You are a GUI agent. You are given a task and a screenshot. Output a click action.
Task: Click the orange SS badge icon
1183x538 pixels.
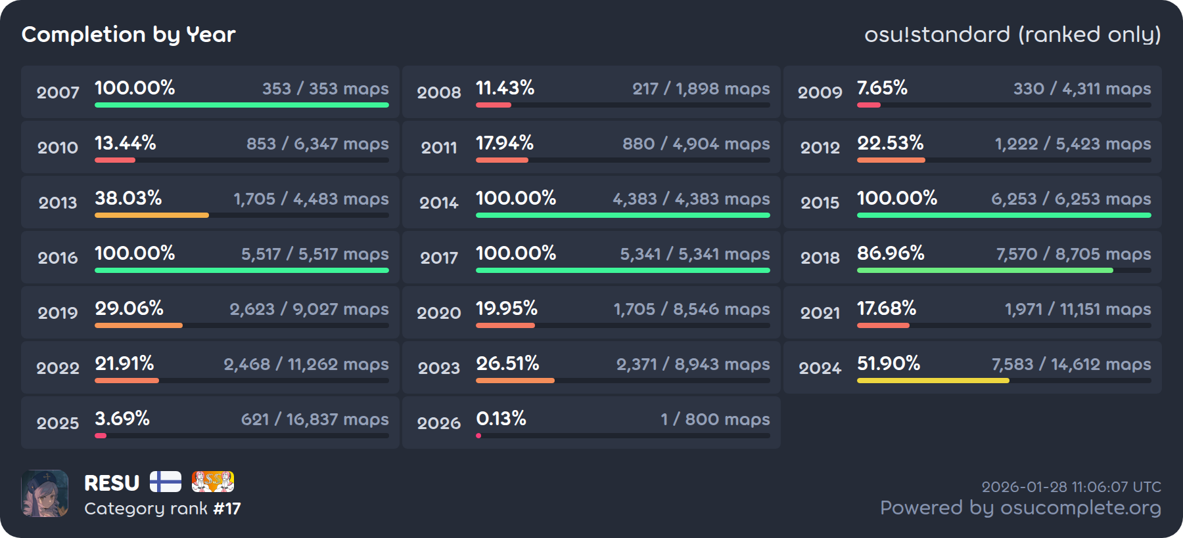212,482
